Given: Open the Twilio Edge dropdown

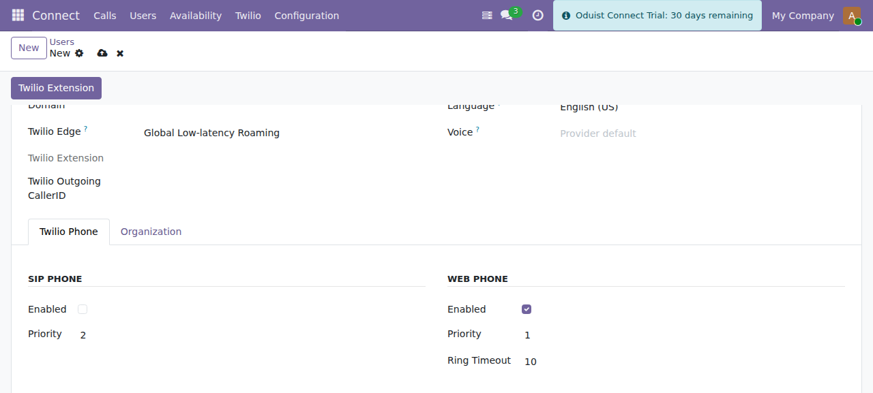Looking at the screenshot, I should click(284, 133).
